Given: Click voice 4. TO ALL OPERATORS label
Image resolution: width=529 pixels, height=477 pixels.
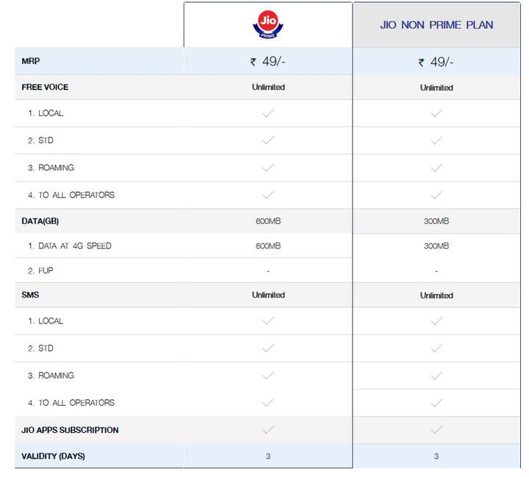Looking at the screenshot, I should pos(71,195).
